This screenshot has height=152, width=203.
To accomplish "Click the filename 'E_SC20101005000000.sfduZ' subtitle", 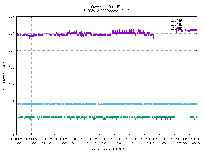I will 106,11.
